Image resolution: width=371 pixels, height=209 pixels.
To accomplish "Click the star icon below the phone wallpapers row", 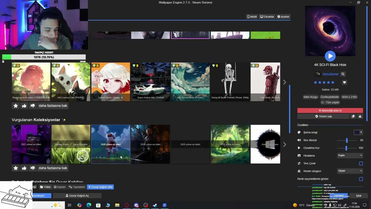I will [x=16, y=106].
